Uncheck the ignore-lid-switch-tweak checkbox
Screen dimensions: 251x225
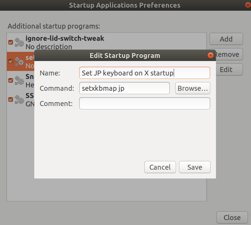click(x=11, y=42)
